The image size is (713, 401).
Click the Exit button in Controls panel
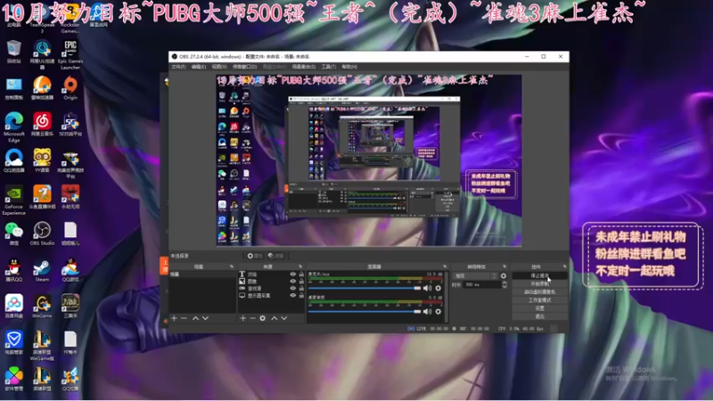(x=540, y=316)
